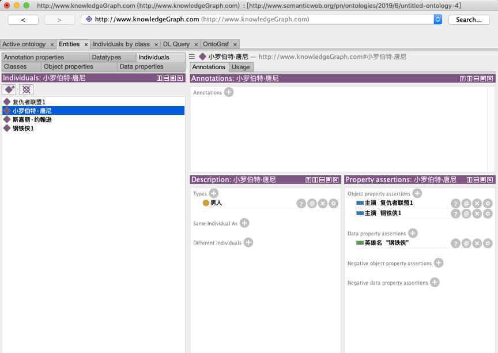Add an object property assertion

[x=417, y=193]
